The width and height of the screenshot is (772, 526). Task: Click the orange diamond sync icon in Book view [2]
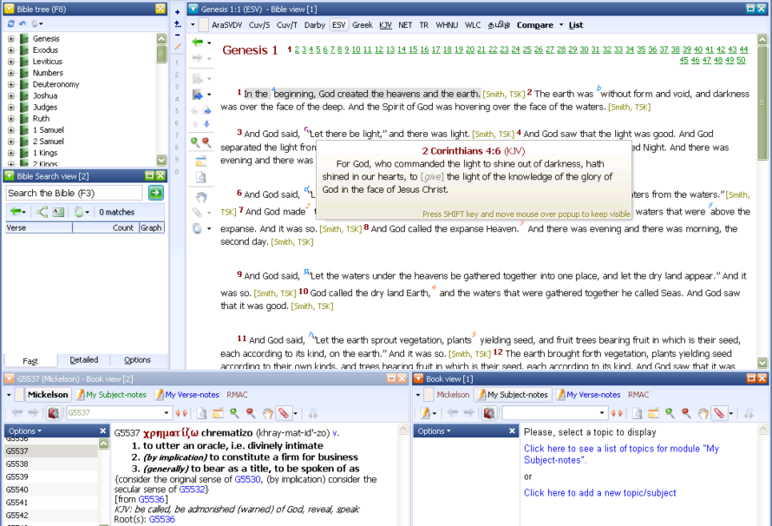click(x=181, y=413)
